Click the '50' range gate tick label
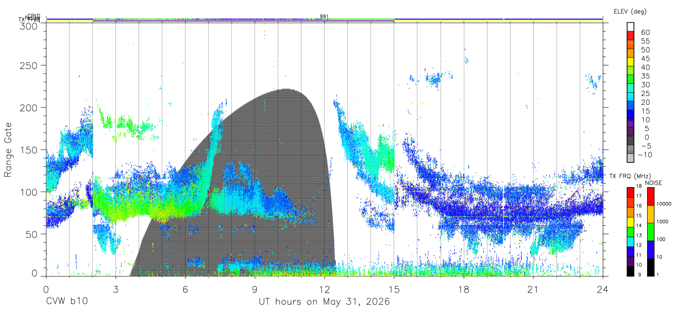 pyautogui.click(x=31, y=234)
